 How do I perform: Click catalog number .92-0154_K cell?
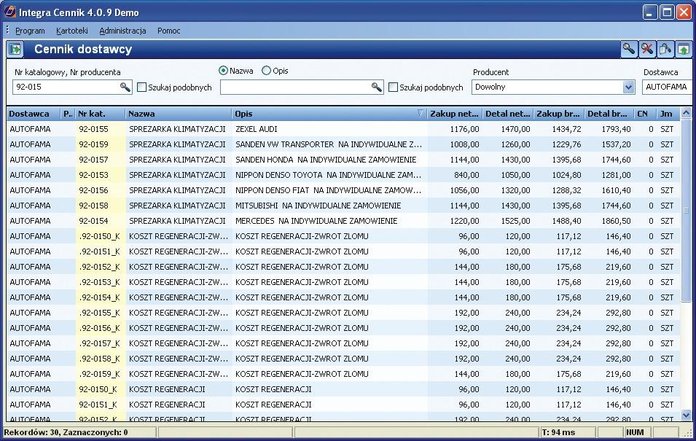(x=100, y=297)
